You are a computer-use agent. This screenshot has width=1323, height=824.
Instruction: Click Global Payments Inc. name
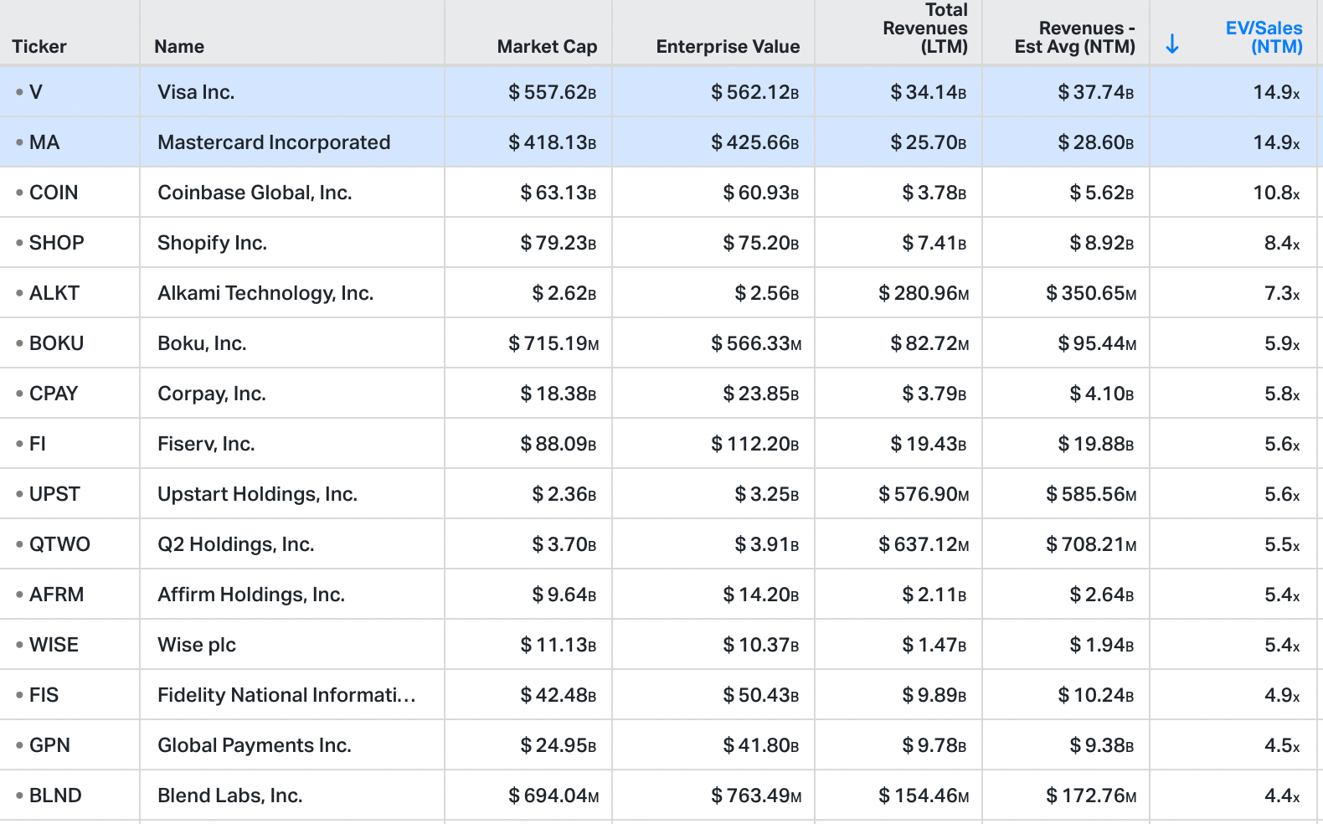(x=255, y=745)
